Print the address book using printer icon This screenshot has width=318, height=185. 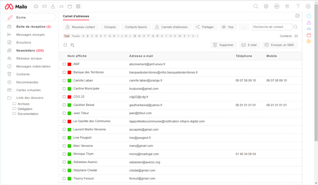pos(297,16)
